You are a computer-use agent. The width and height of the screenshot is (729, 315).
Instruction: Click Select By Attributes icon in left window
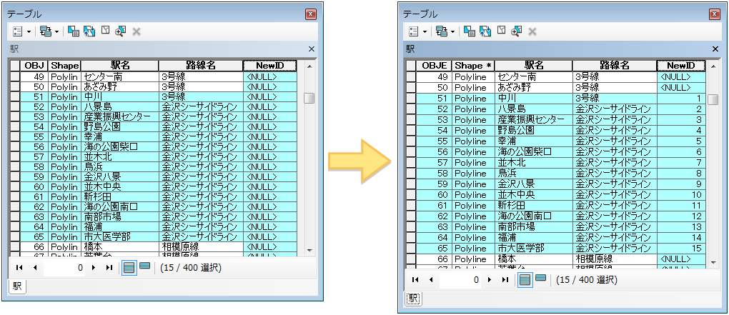[73, 31]
